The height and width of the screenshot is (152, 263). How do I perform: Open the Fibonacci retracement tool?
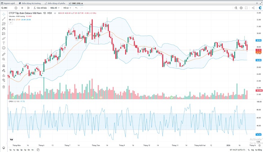coord(4,24)
